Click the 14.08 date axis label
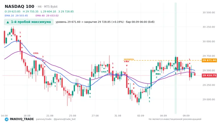The height and width of the screenshot is (123, 220). pos(4,116)
